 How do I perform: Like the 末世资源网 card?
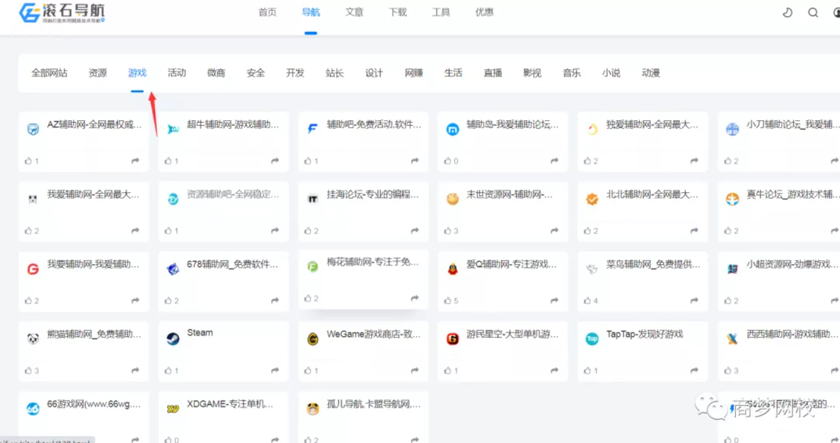click(x=448, y=231)
